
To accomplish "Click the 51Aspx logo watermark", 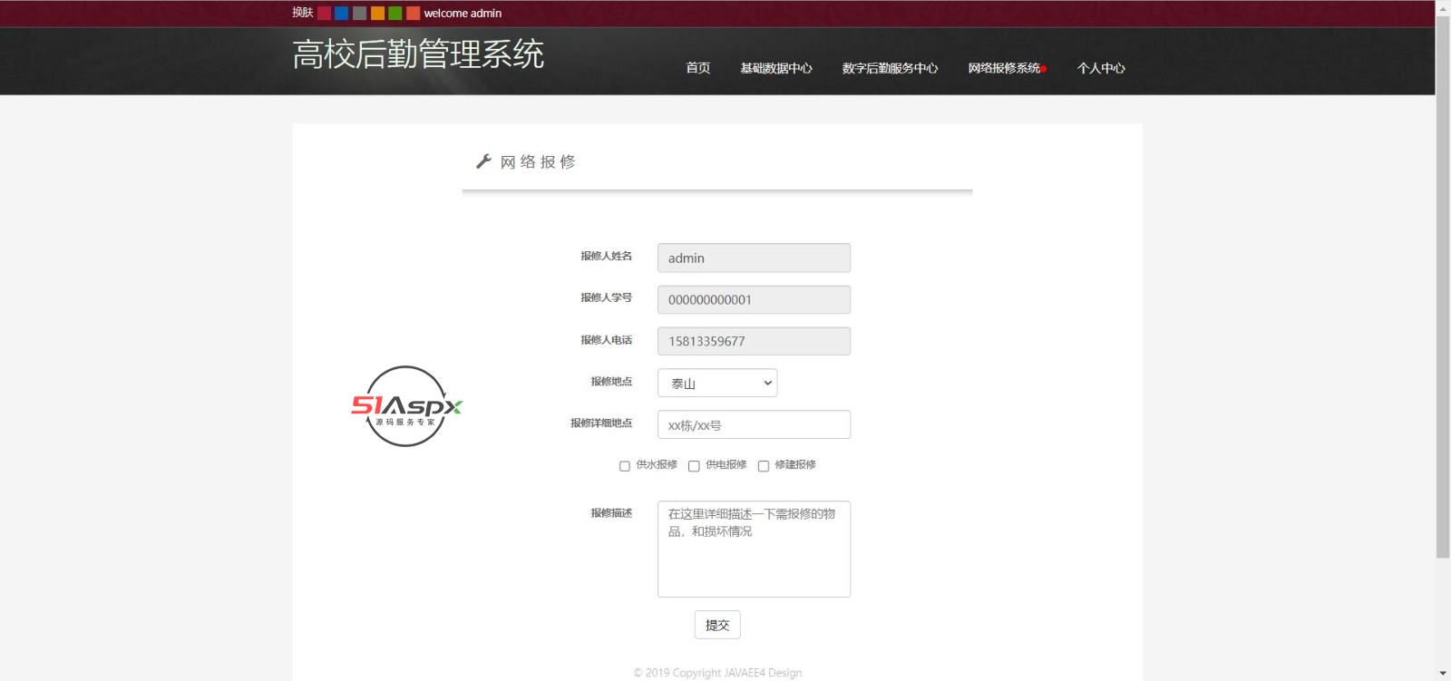I will pos(406,406).
